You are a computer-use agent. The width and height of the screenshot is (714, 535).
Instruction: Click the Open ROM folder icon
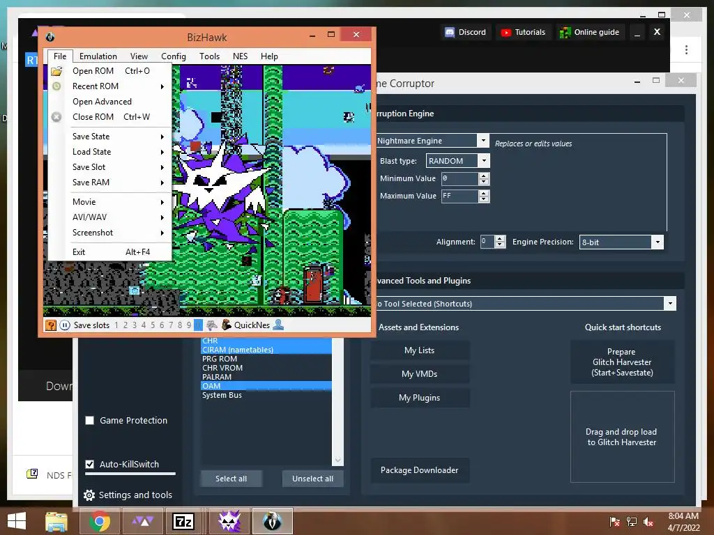[x=56, y=71]
